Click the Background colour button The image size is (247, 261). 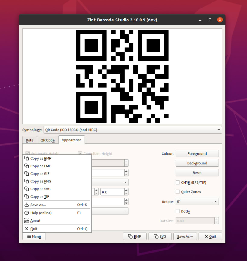click(x=197, y=163)
